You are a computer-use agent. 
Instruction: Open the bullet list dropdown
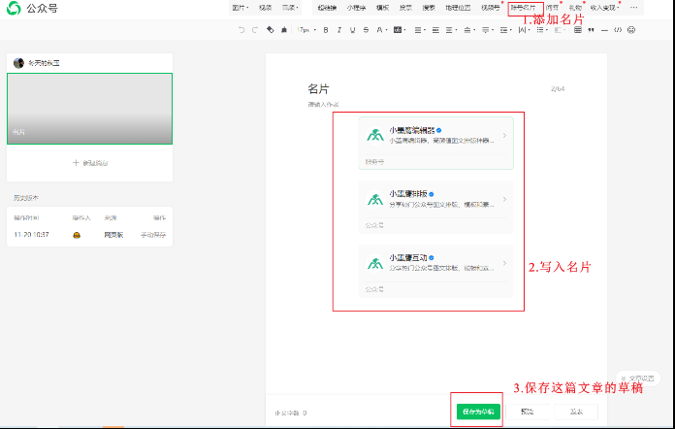tap(542, 30)
